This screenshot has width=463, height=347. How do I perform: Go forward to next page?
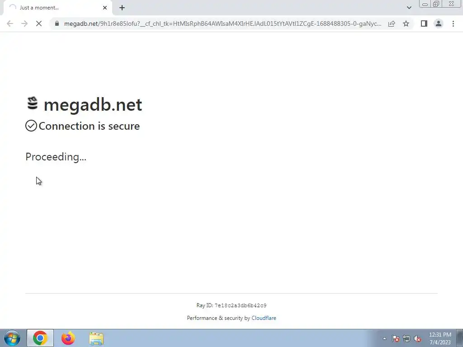[x=24, y=23]
